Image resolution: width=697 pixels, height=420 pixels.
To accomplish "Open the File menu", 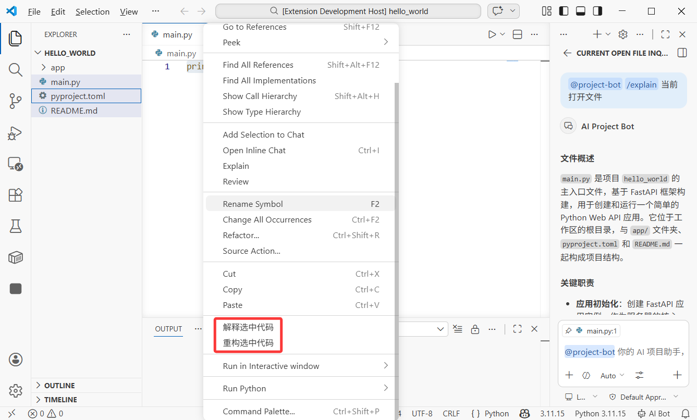I will (x=34, y=11).
